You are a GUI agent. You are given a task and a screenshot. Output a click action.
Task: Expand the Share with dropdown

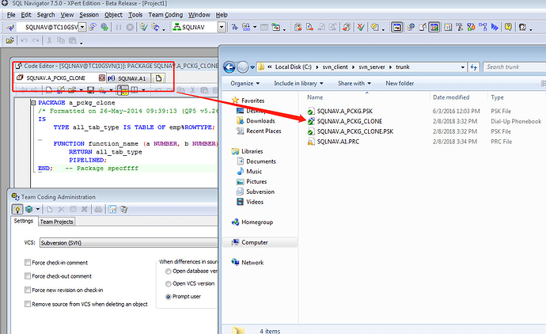click(x=355, y=84)
